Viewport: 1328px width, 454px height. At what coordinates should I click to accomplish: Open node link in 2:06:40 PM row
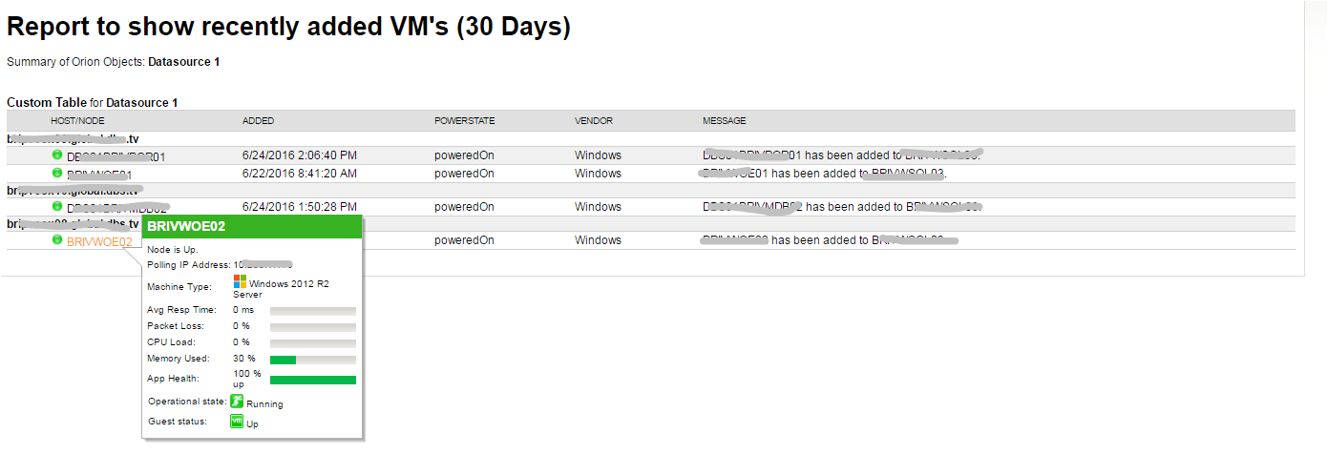[116, 156]
